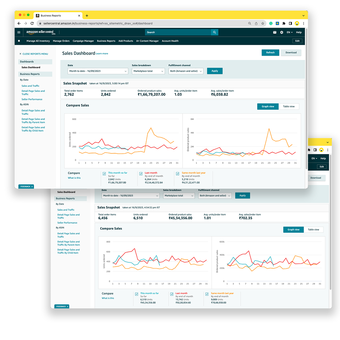Open Campaign Manager menu item
Image resolution: width=340 pixels, height=340 pixels.
pyautogui.click(x=83, y=41)
